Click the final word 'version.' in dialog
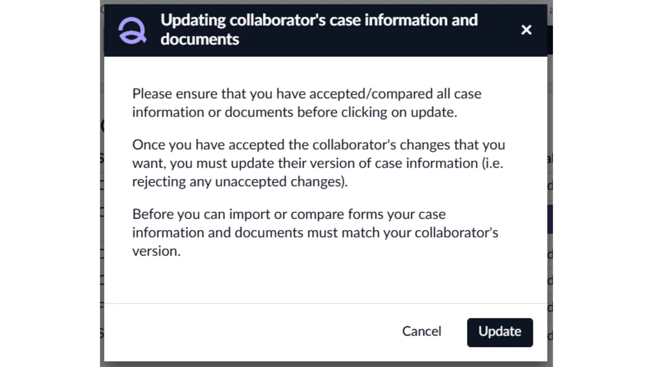653x367 pixels. tap(156, 251)
